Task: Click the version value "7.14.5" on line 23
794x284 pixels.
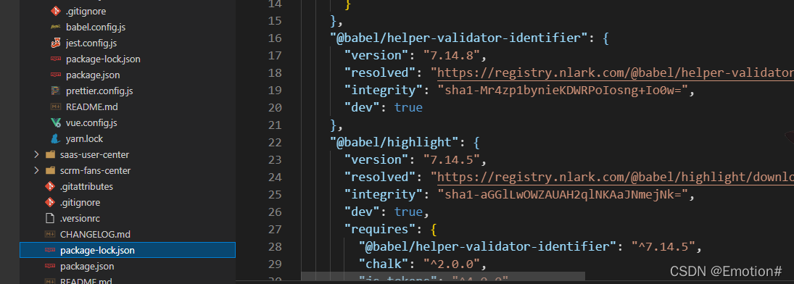Action: (x=452, y=160)
